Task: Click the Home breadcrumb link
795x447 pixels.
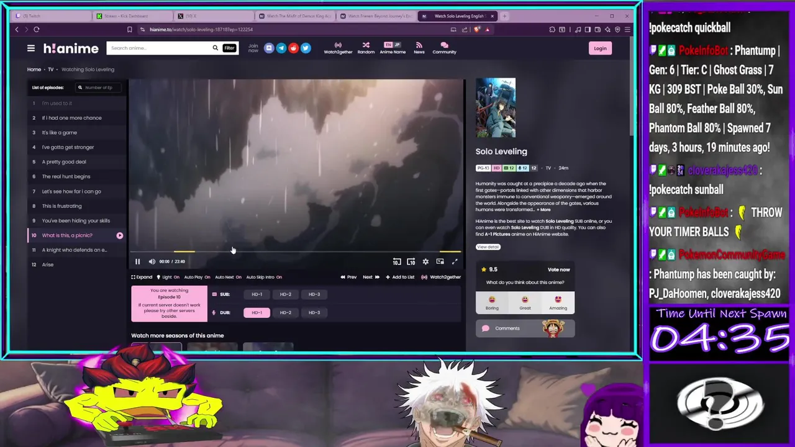Action: point(34,70)
